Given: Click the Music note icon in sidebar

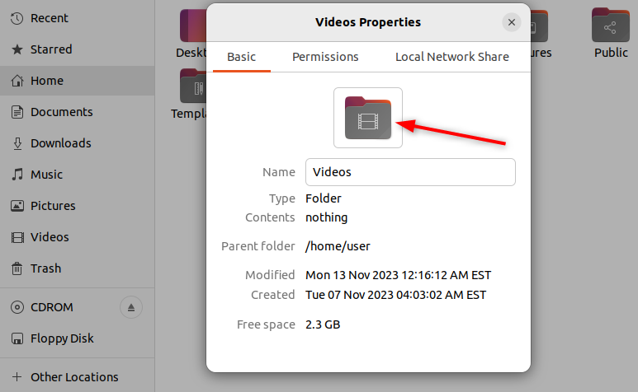Looking at the screenshot, I should pos(17,175).
